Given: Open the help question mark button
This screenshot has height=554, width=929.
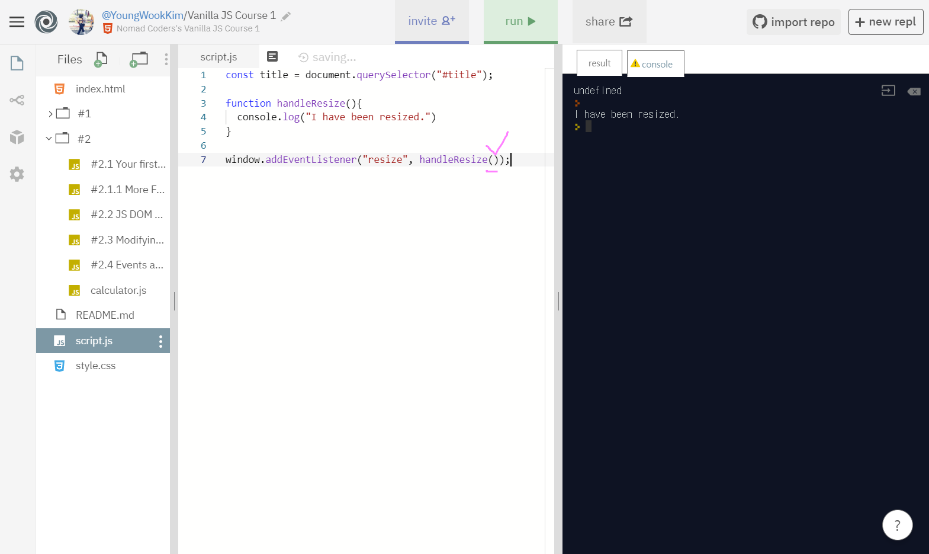Looking at the screenshot, I should tap(897, 525).
